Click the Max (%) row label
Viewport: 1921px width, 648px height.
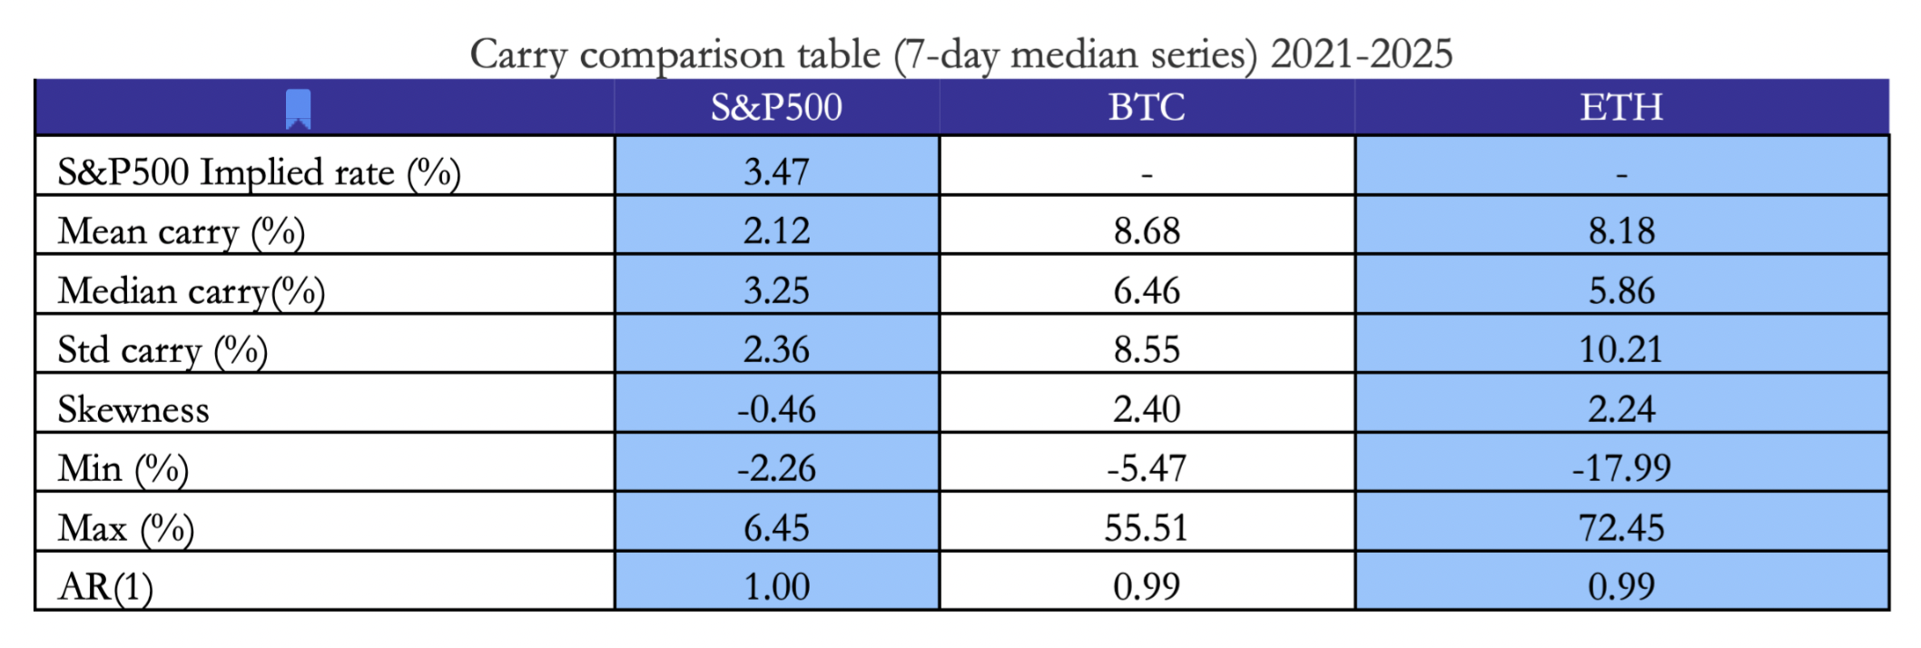125,528
